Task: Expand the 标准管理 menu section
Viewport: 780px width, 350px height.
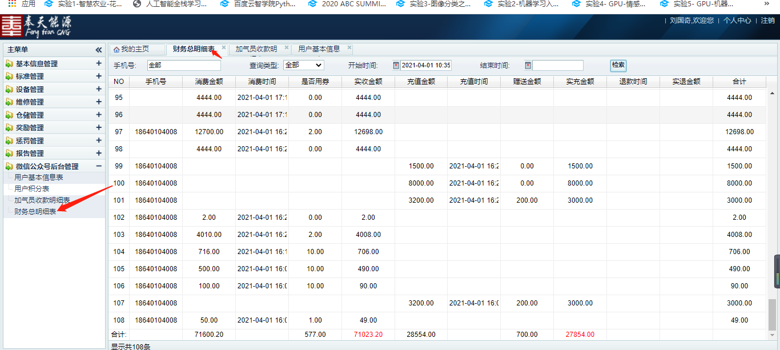Action: (99, 77)
